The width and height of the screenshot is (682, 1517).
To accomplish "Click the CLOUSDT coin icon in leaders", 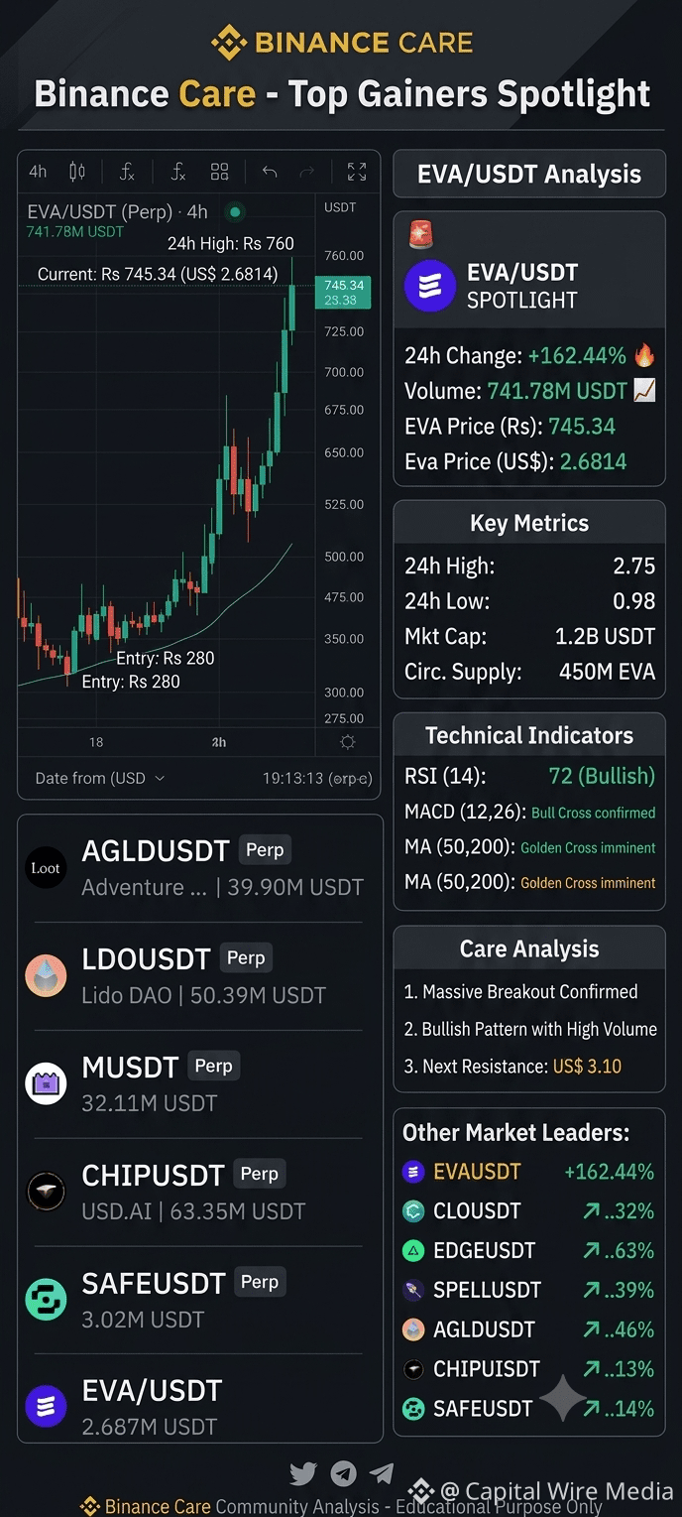I will click(413, 1211).
